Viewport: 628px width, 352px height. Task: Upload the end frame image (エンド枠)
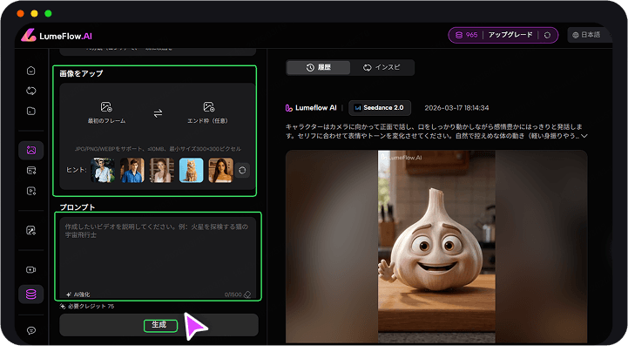pyautogui.click(x=208, y=112)
